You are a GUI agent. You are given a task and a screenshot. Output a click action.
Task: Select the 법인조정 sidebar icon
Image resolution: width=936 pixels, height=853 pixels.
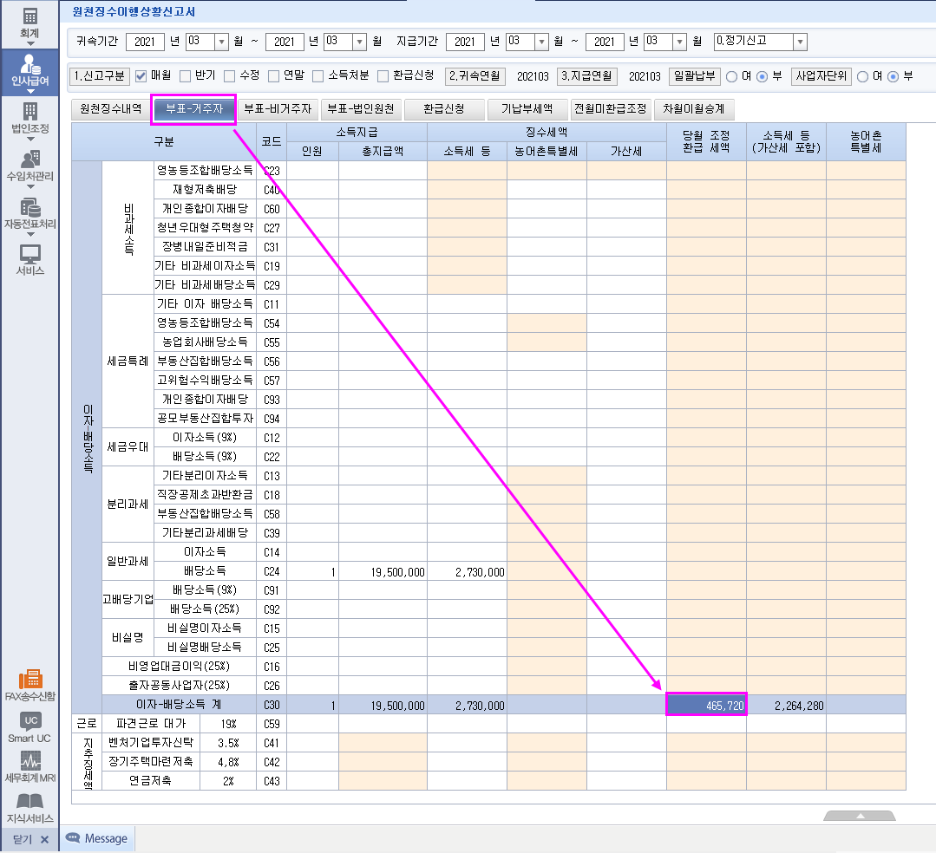[29, 118]
